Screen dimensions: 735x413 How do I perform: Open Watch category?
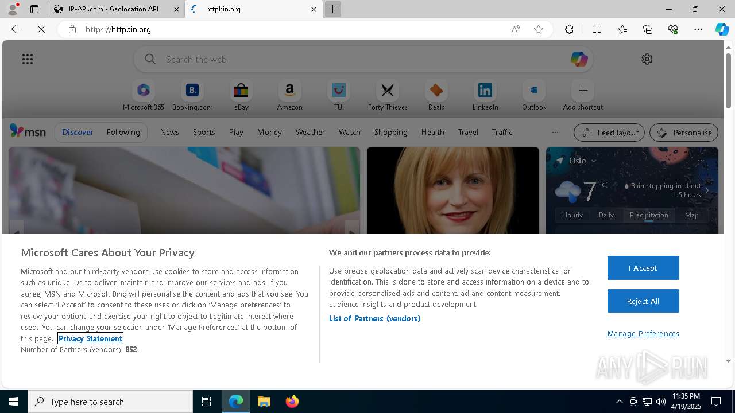(x=350, y=132)
